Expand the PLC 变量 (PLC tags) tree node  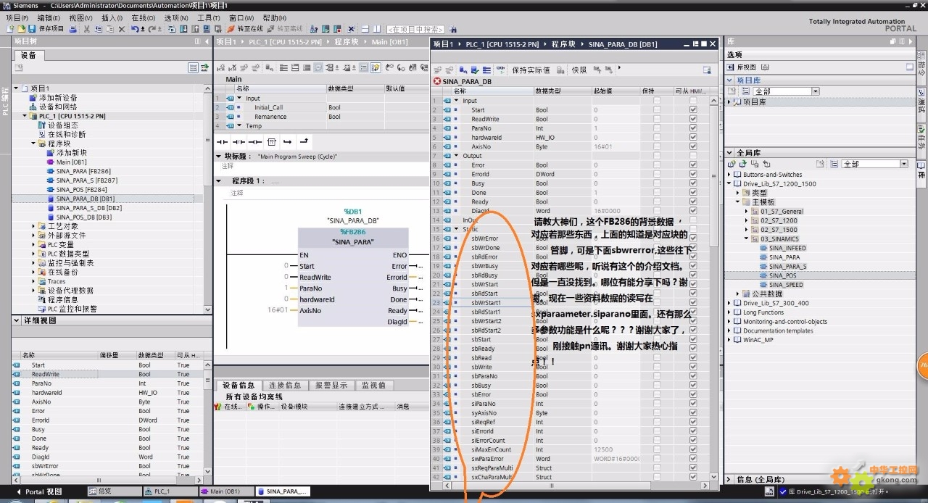(33, 244)
